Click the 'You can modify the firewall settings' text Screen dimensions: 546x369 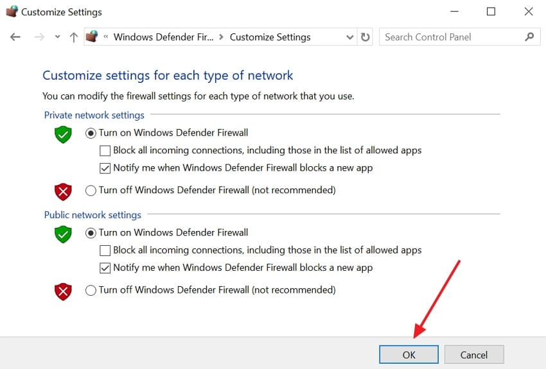pyautogui.click(x=198, y=96)
